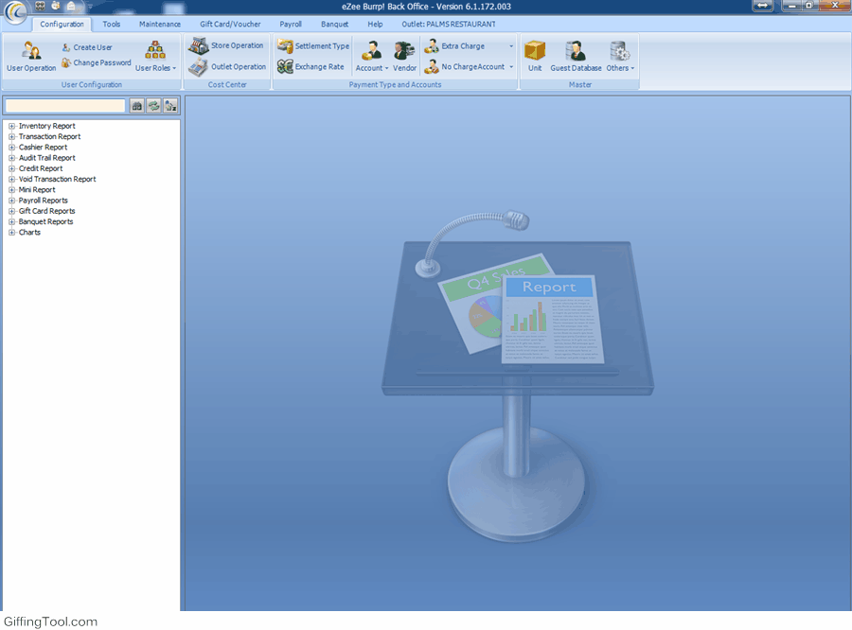Screen dimensions: 852x630
Task: Click the binoculars search icon
Action: (x=137, y=106)
